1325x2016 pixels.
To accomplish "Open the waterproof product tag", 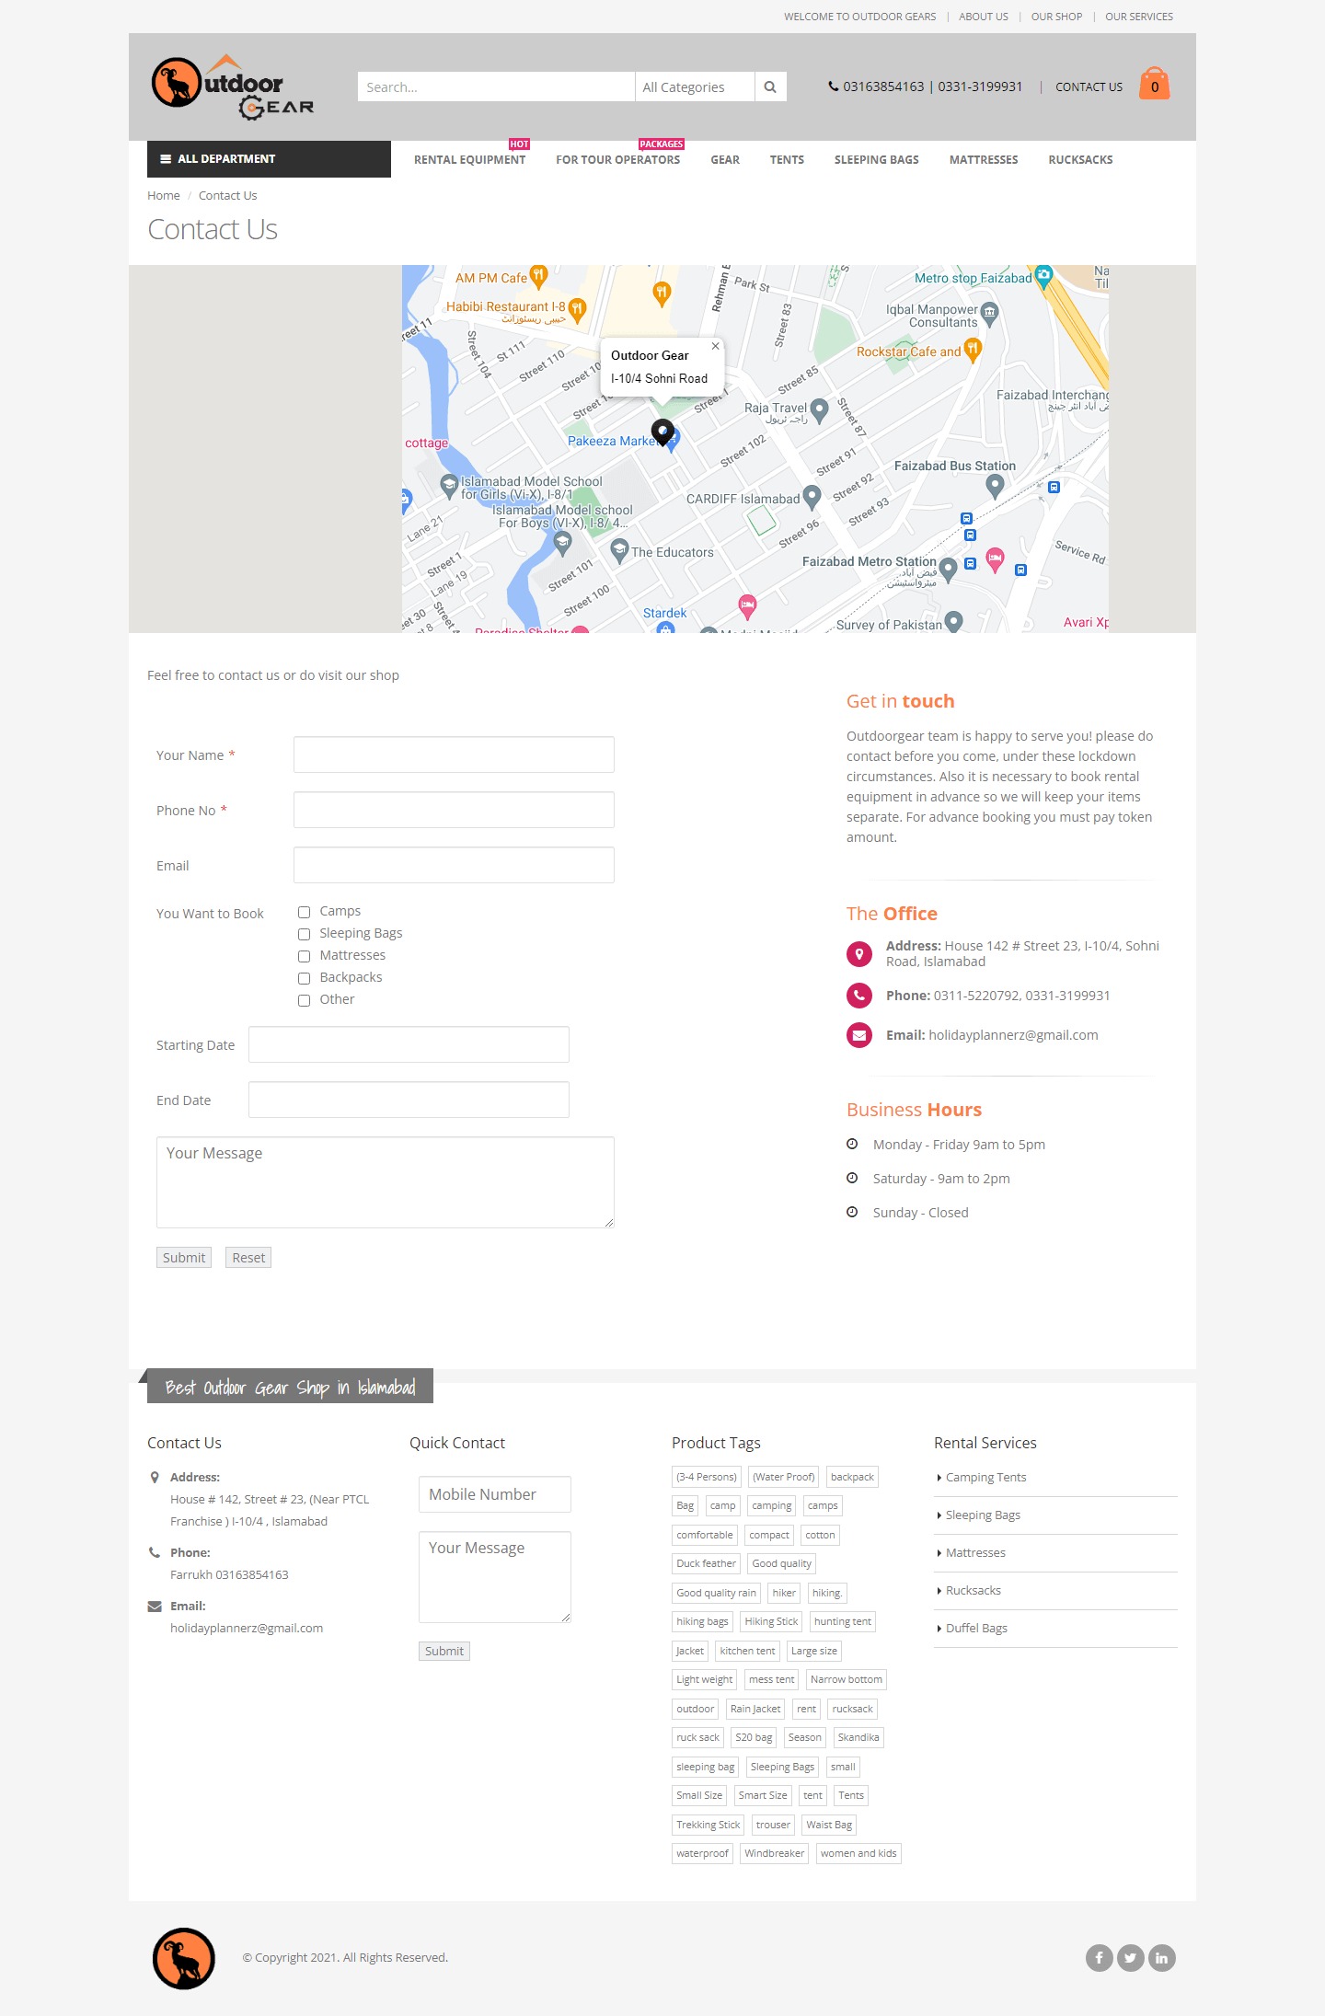I will click(x=702, y=1854).
